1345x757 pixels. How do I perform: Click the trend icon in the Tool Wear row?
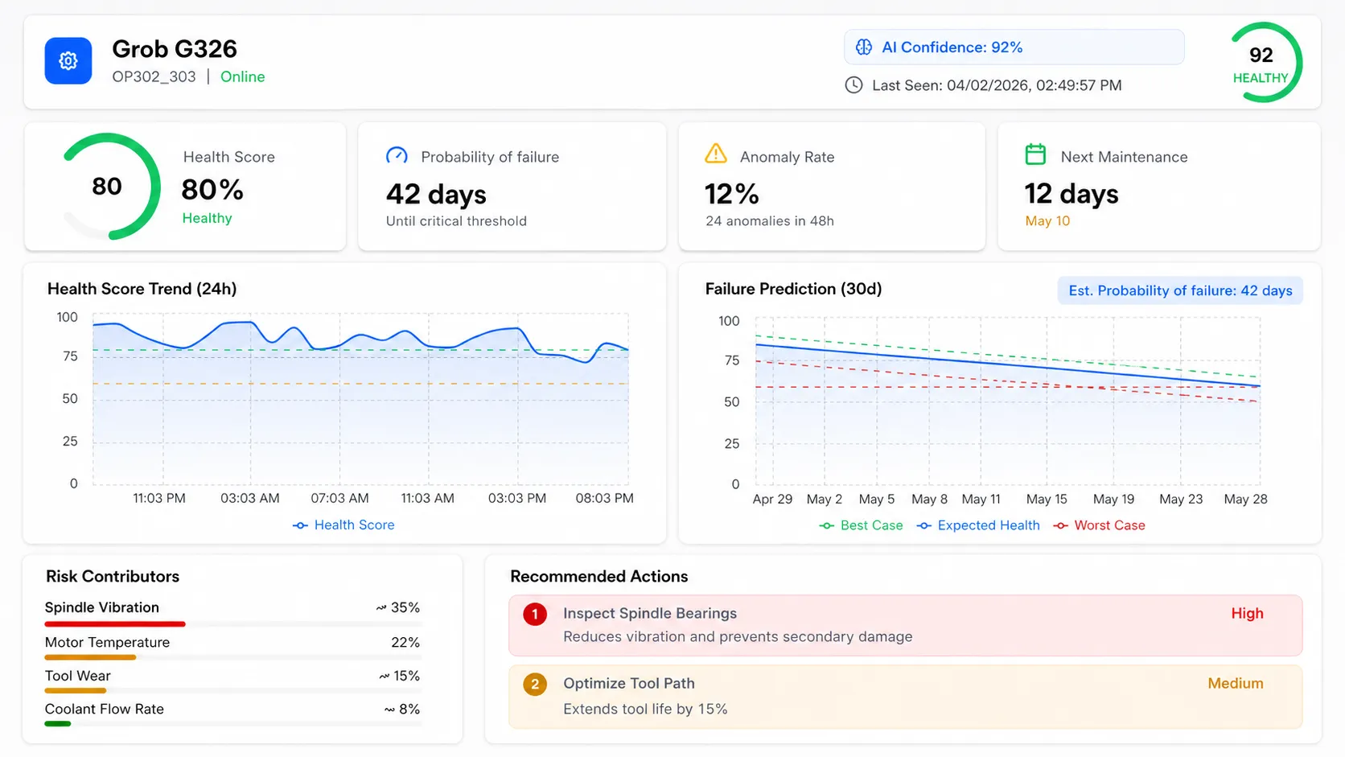click(385, 677)
